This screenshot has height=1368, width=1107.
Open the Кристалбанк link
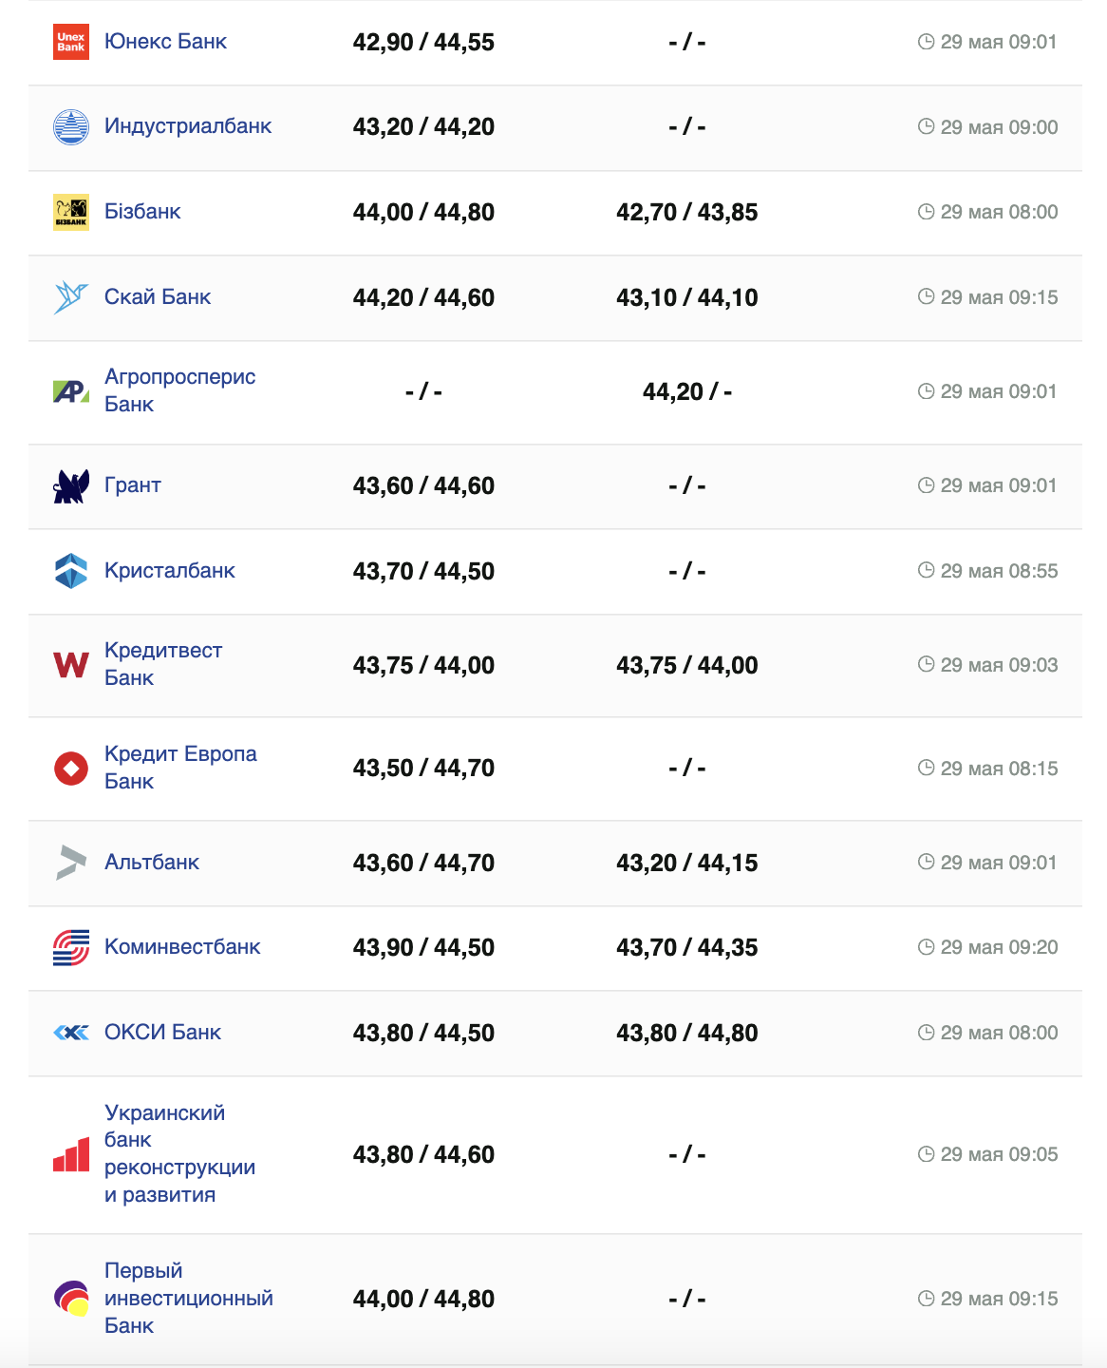[170, 571]
